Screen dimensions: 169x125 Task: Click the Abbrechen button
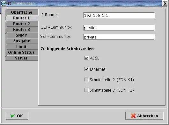pos(144,116)
